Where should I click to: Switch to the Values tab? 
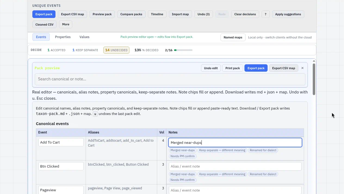tap(84, 37)
